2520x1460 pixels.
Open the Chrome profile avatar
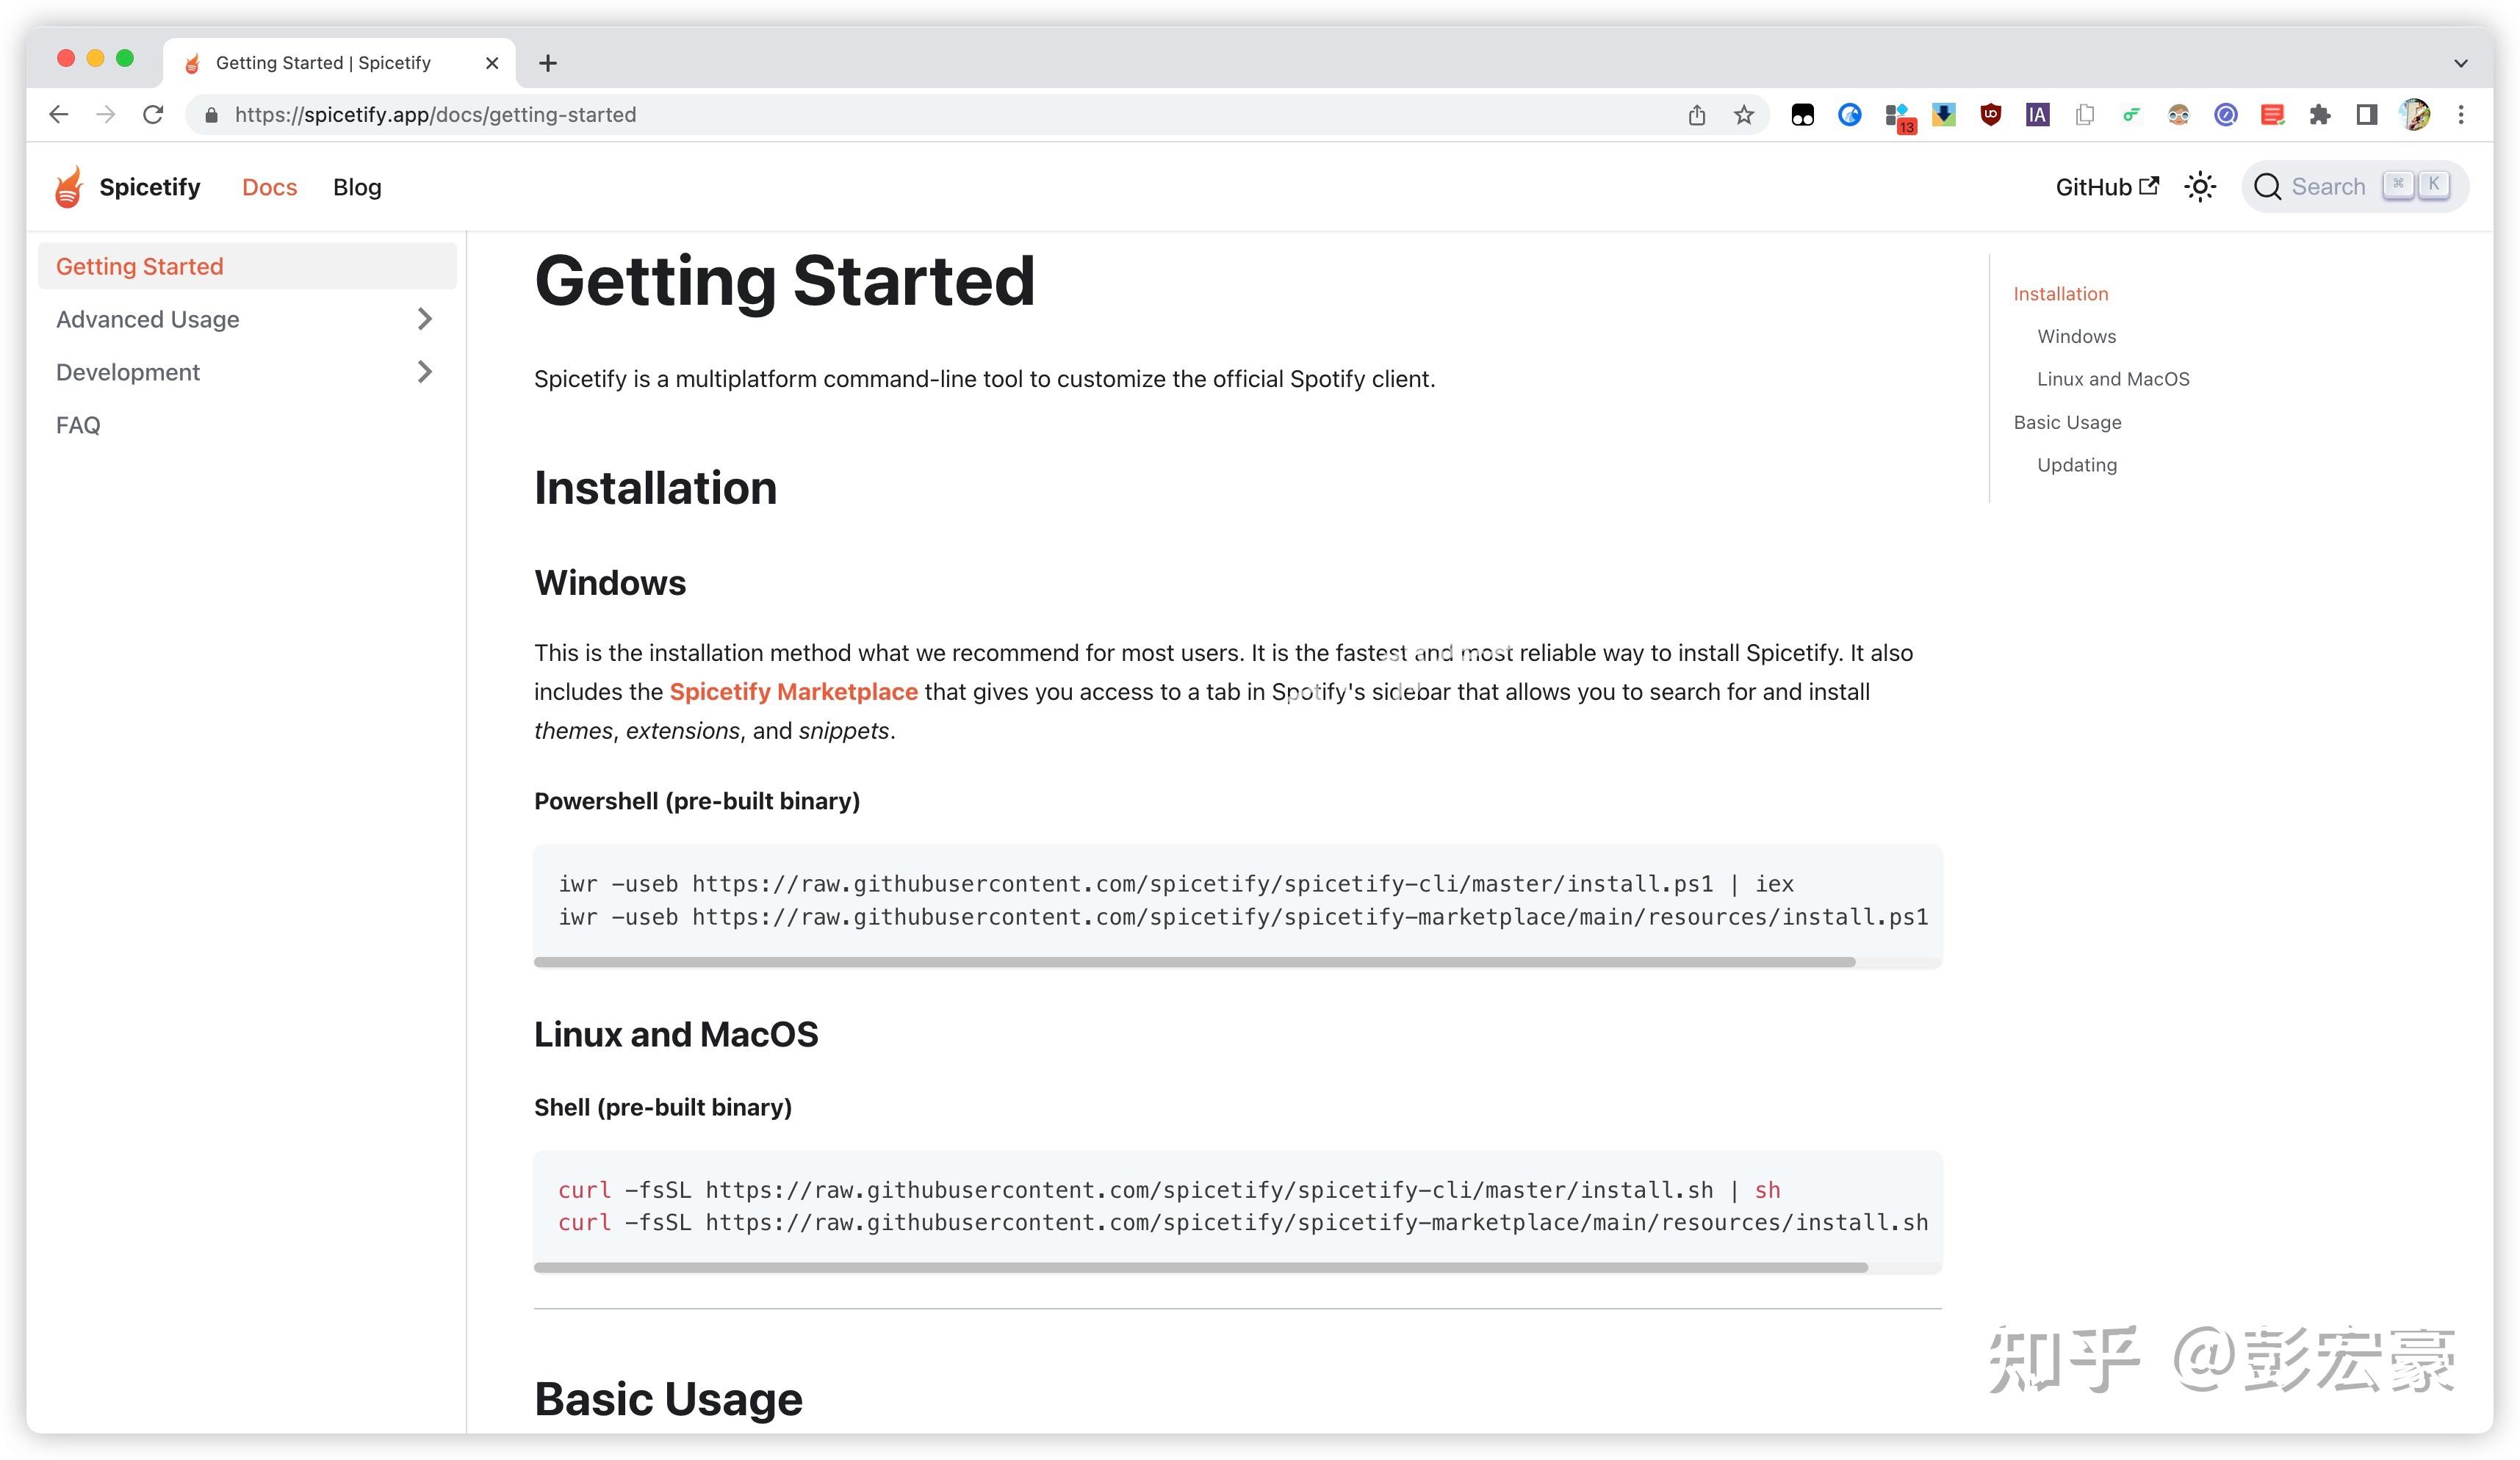(2415, 115)
